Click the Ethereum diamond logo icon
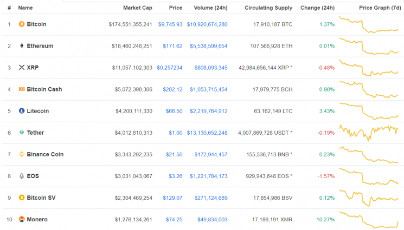The image size is (404, 230). [22, 46]
